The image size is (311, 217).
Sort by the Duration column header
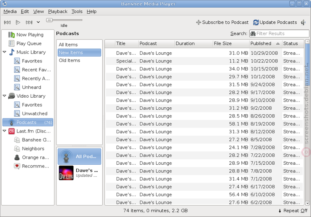click(194, 43)
